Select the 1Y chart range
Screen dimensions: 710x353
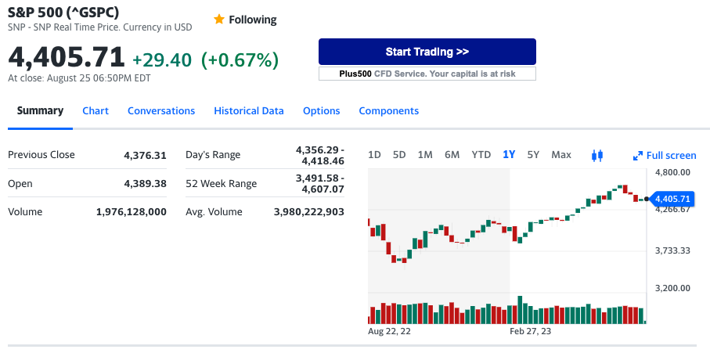509,155
